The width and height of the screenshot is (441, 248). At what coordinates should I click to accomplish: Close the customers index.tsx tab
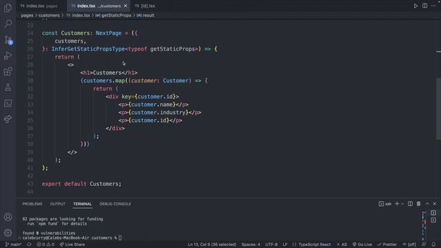tap(125, 6)
